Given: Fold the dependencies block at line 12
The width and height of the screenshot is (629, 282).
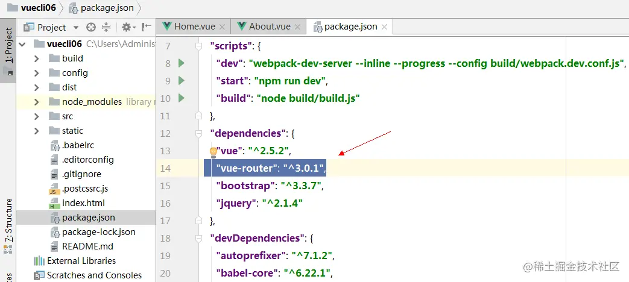Looking at the screenshot, I should point(198,133).
